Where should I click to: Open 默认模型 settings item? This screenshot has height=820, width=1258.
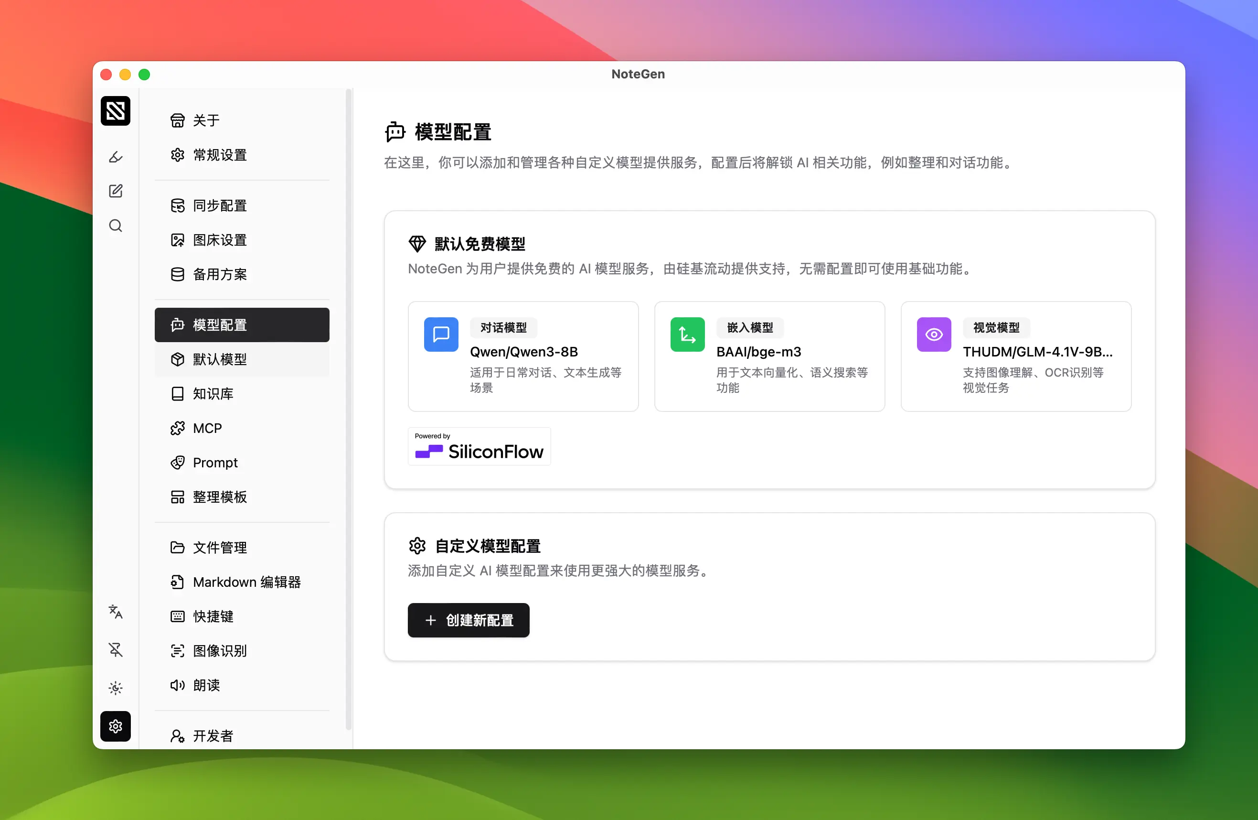pyautogui.click(x=219, y=359)
